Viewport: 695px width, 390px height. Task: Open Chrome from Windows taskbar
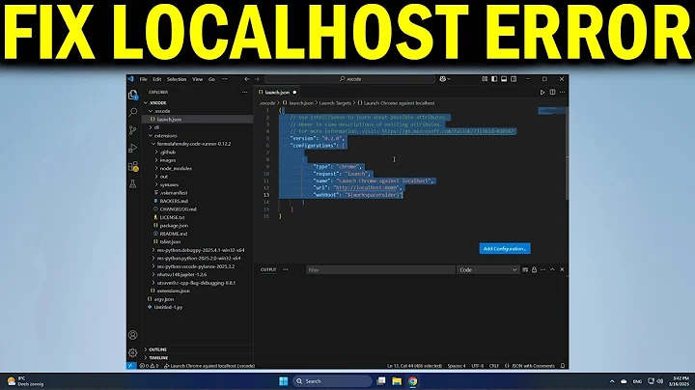click(x=413, y=381)
